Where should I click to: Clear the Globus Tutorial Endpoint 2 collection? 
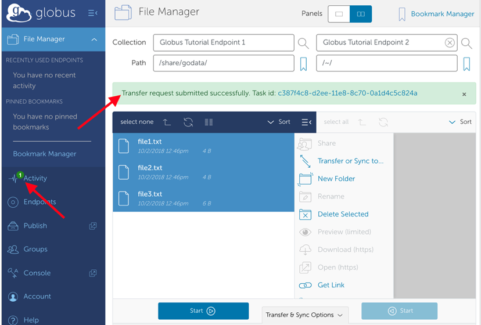pos(450,42)
